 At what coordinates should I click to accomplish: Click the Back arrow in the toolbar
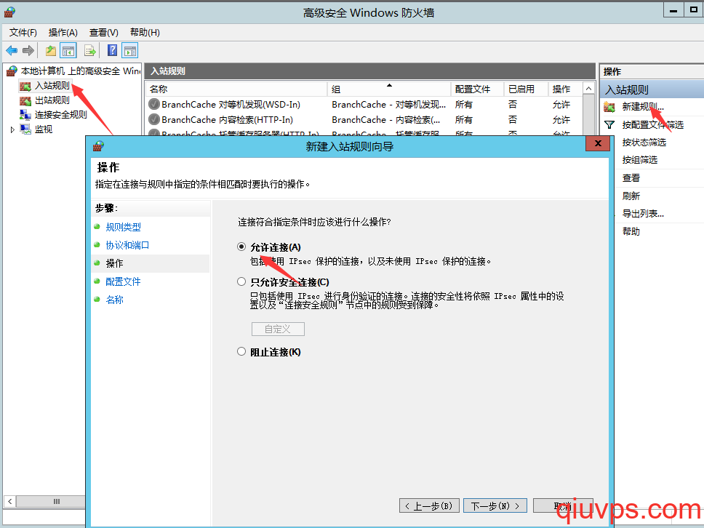[x=12, y=50]
